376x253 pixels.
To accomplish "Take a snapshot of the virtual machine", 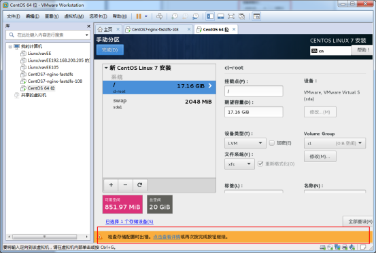I will (x=174, y=16).
